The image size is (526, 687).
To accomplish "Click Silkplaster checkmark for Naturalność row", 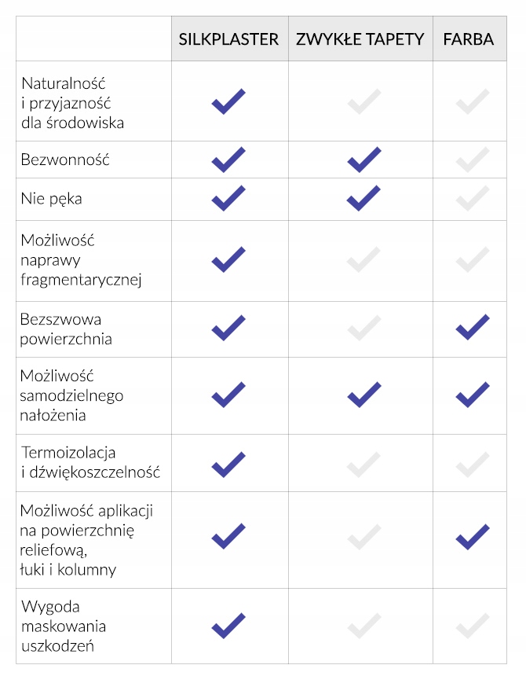I will coord(228,101).
